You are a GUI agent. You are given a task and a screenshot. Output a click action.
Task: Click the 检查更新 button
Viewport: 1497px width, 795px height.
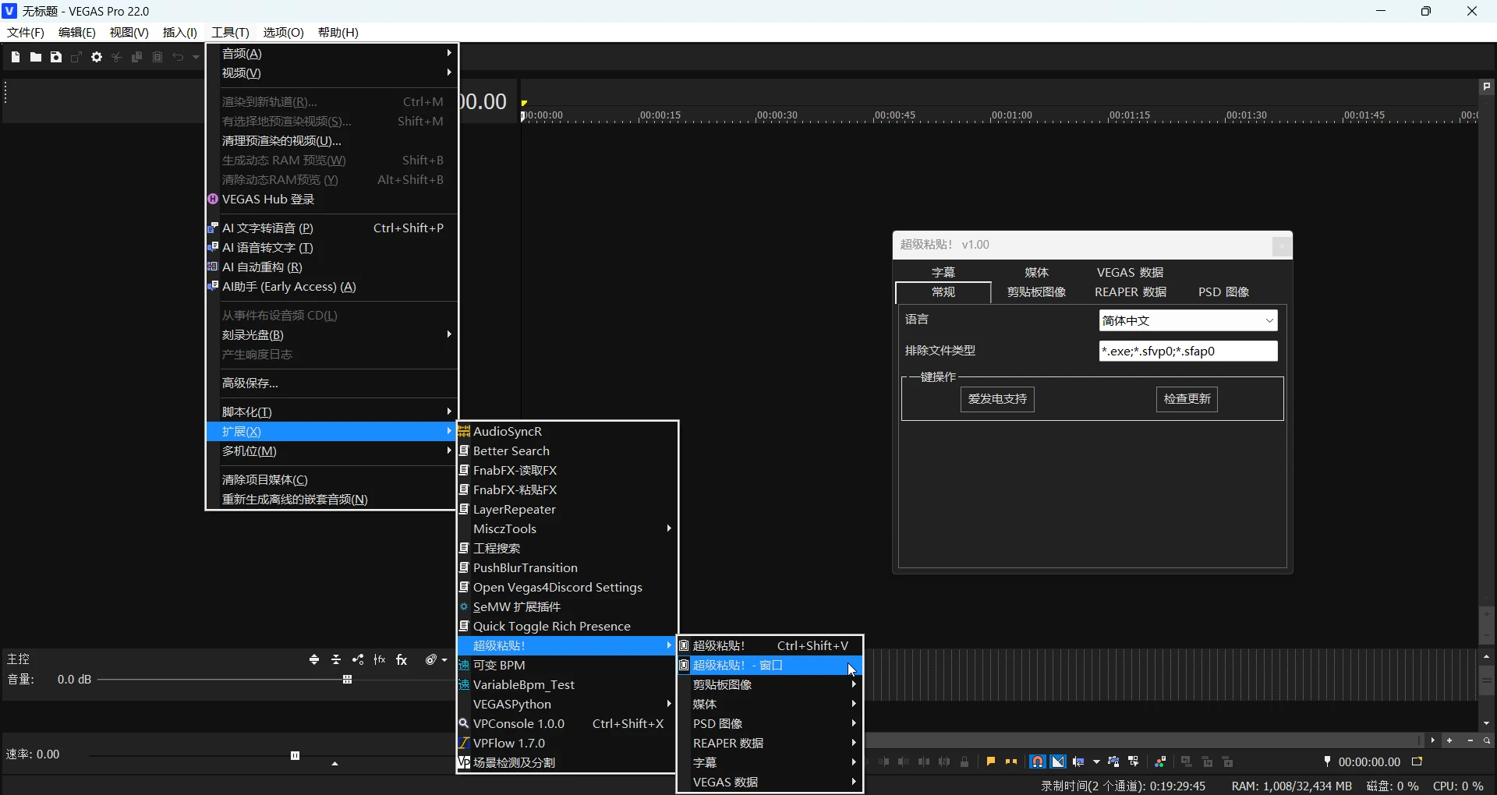click(x=1186, y=399)
